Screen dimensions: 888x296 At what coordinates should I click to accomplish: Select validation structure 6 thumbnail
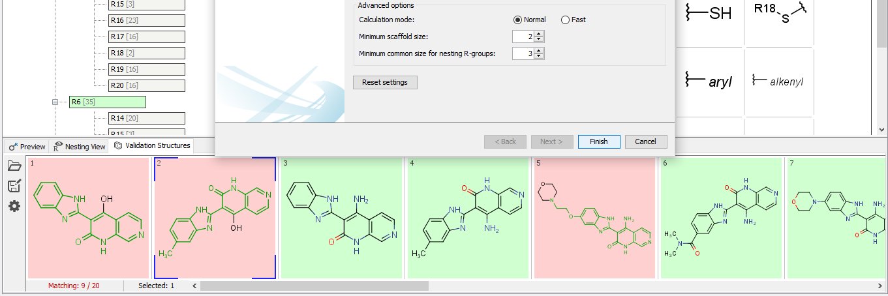pos(722,218)
